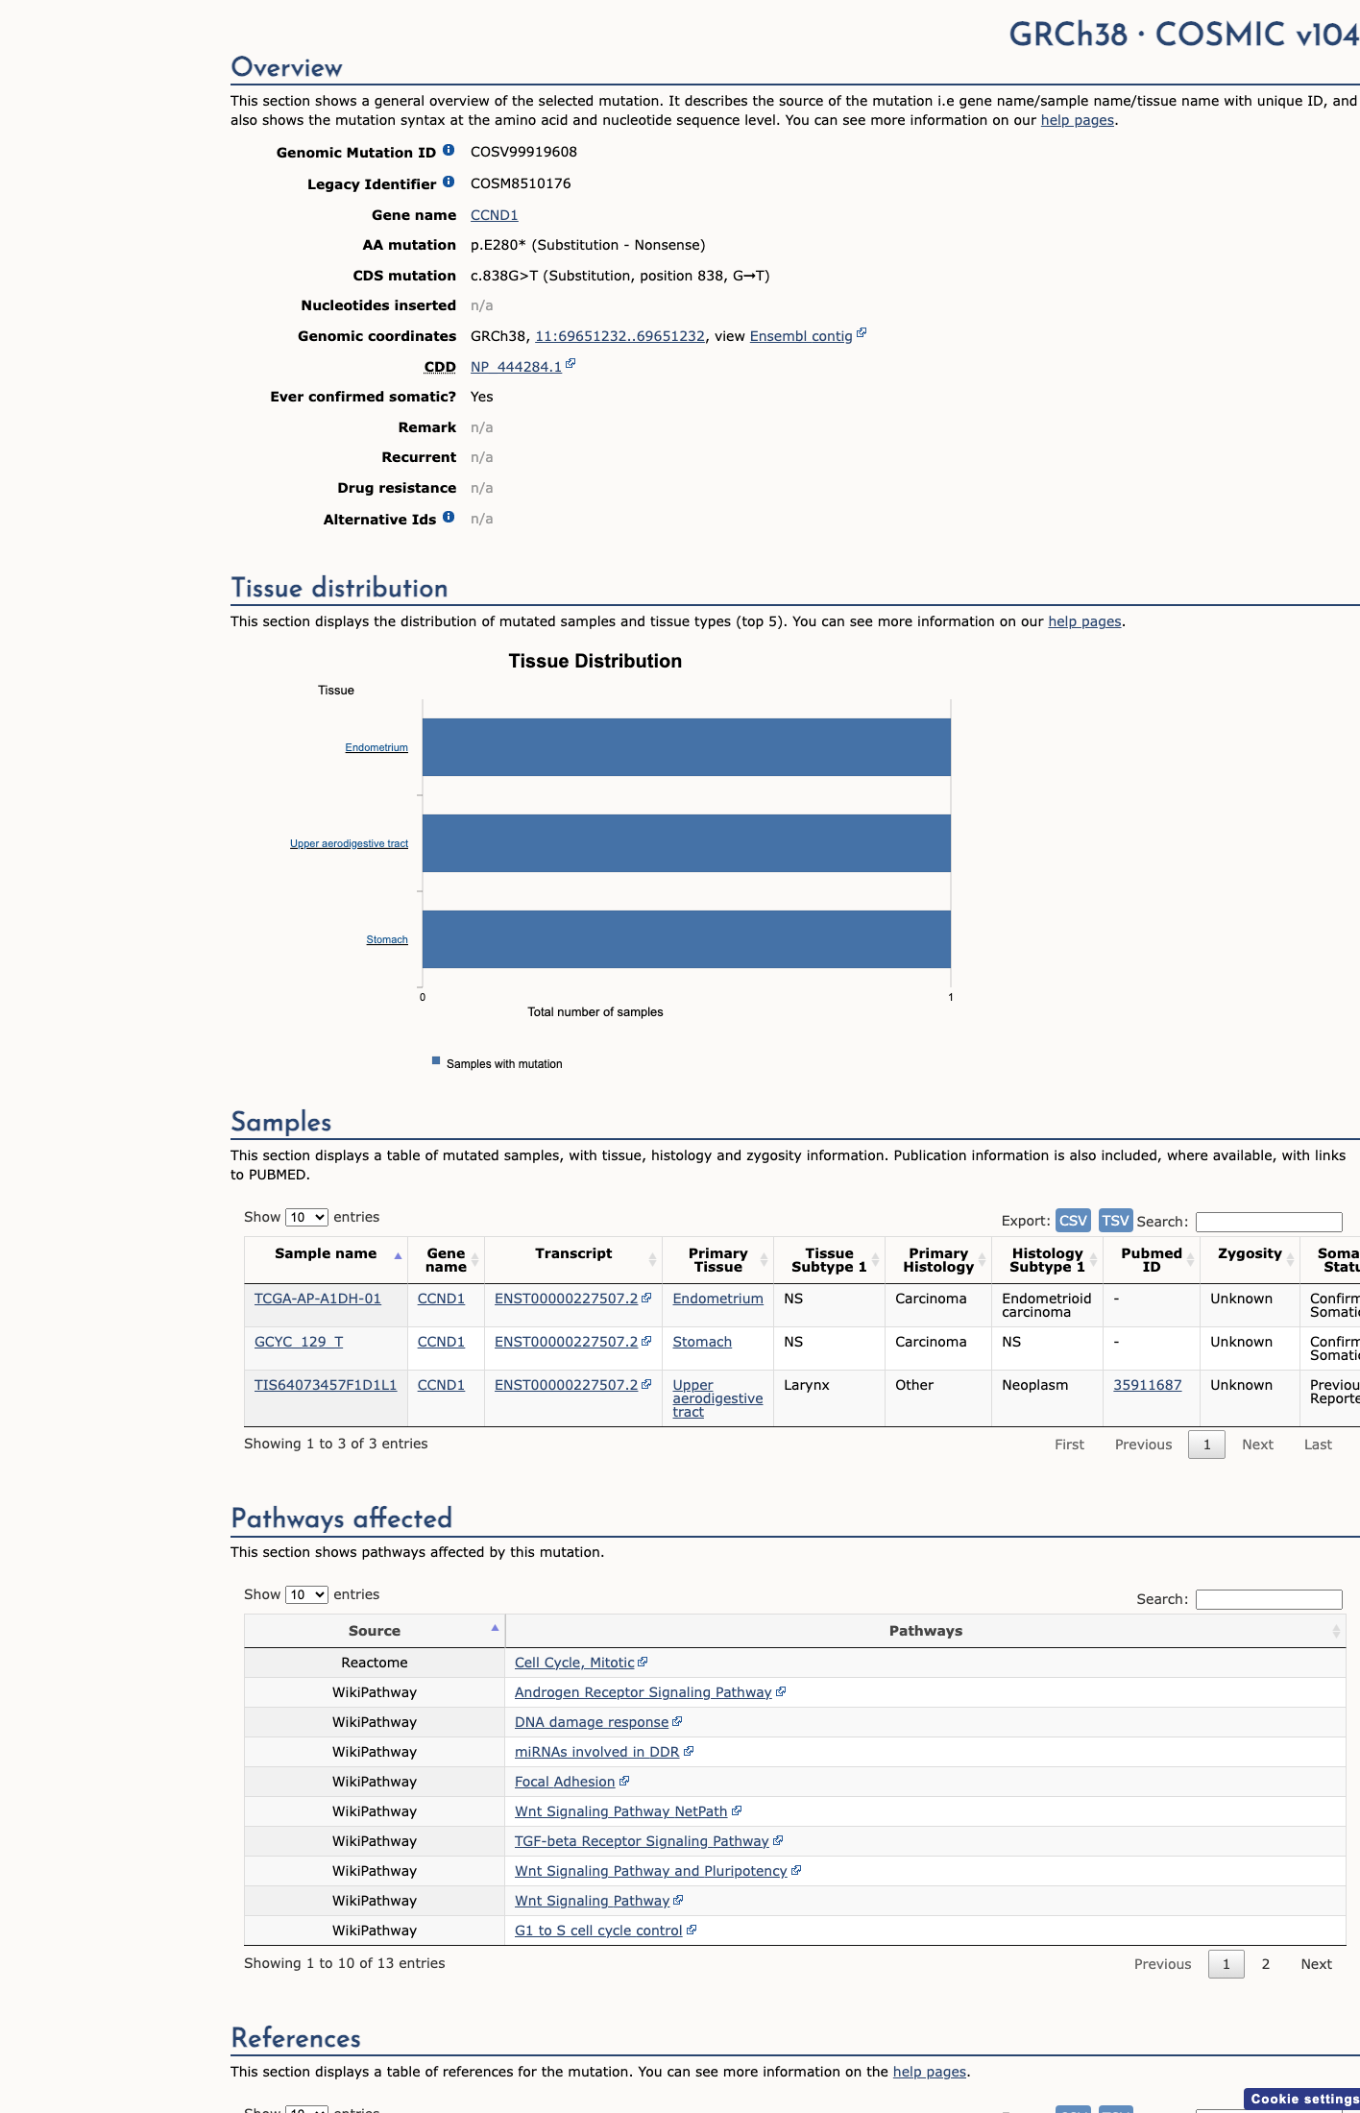Click external icon after Focal Adhesion

[x=624, y=1781]
